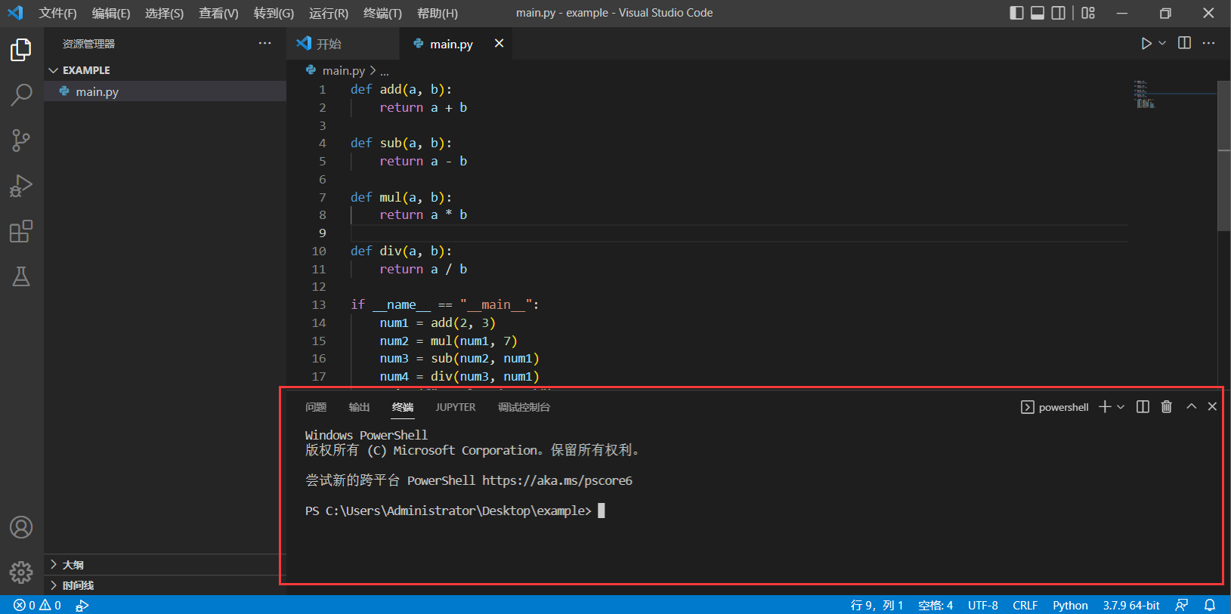
Task: Collapse the EXAMPLE folder section
Action: (x=85, y=70)
